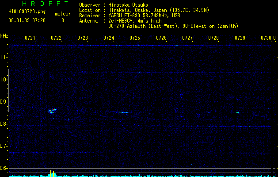Viewport: 278px width, 177px height.
Task: Click the 'meteor' count label
Action: pyautogui.click(x=63, y=14)
